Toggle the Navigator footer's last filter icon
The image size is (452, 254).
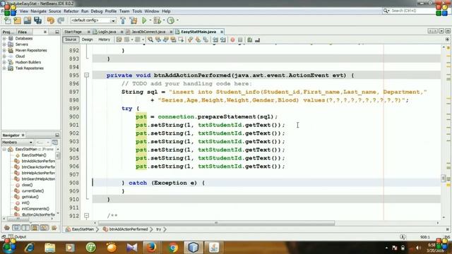click(54, 228)
